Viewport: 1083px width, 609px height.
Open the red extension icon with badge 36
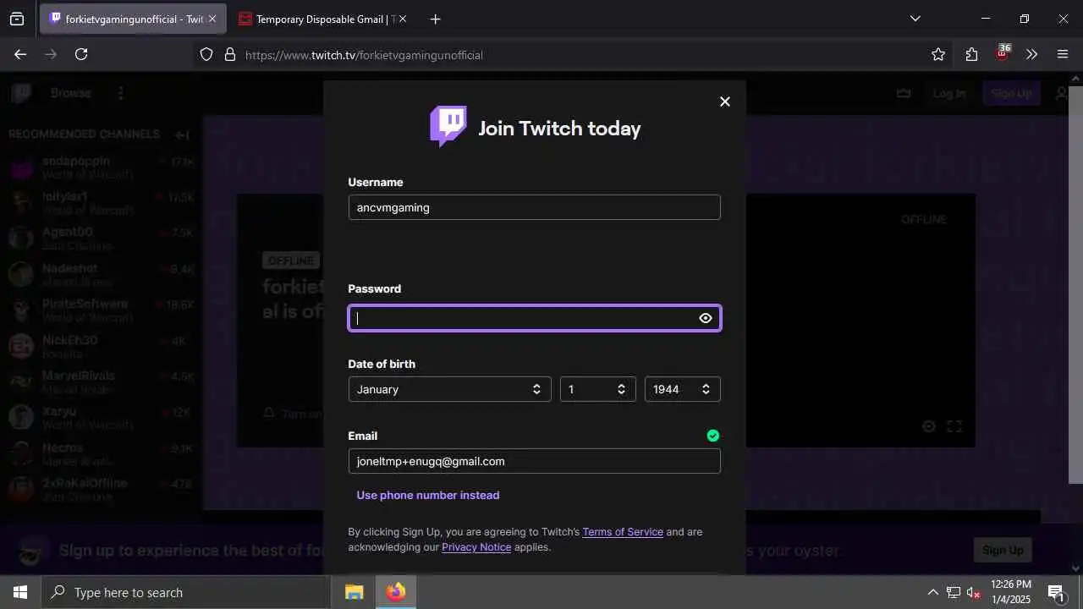pyautogui.click(x=1003, y=52)
